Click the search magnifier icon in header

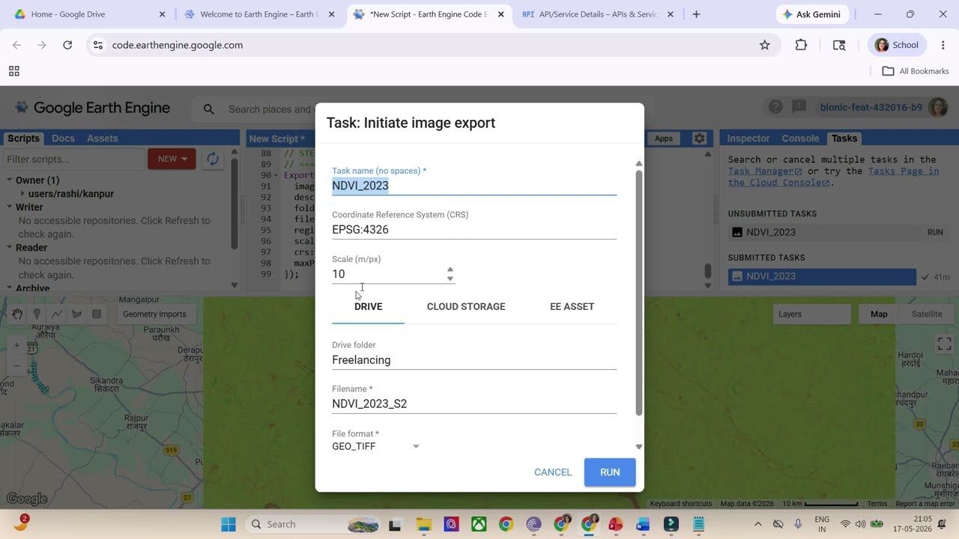pyautogui.click(x=209, y=109)
